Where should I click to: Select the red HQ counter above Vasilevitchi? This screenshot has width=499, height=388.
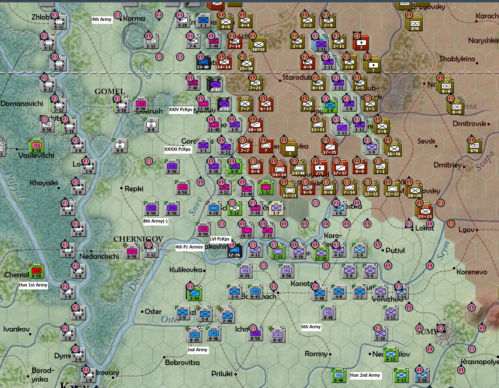37,146
